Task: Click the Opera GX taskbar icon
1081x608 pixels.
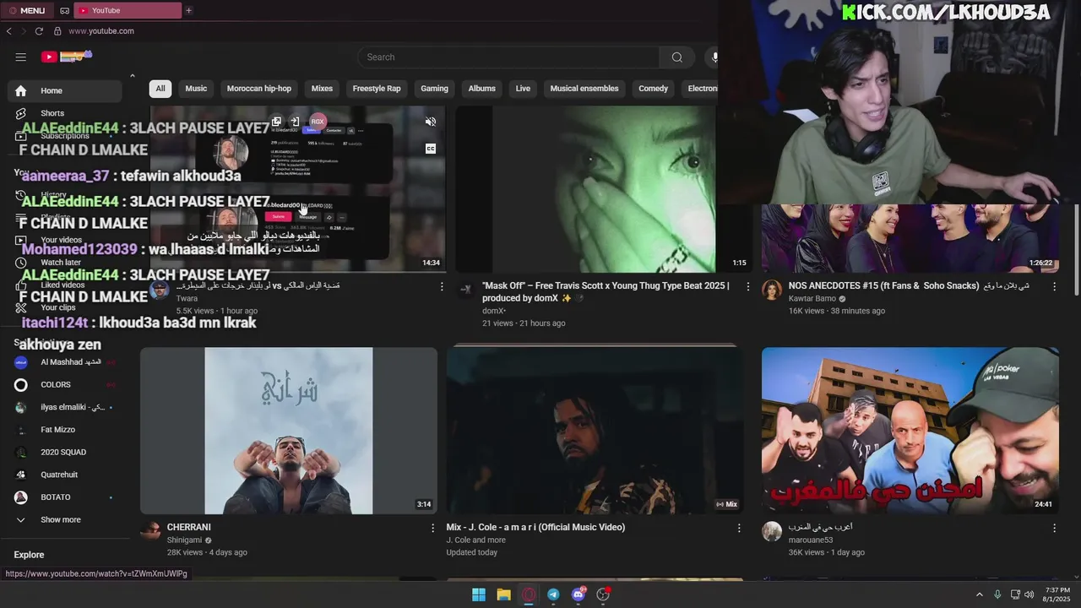Action: point(529,594)
